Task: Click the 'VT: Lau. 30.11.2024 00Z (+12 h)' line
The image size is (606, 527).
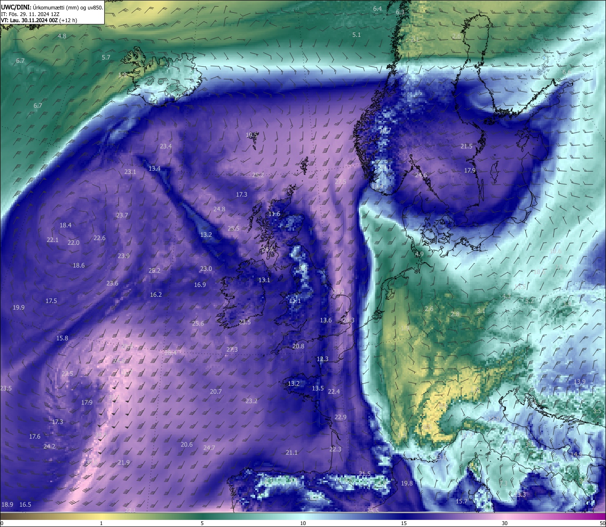Action: click(x=39, y=20)
